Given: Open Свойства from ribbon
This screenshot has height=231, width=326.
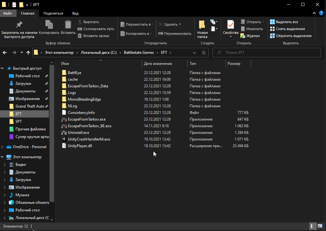Looking at the screenshot, I should click(x=231, y=29).
